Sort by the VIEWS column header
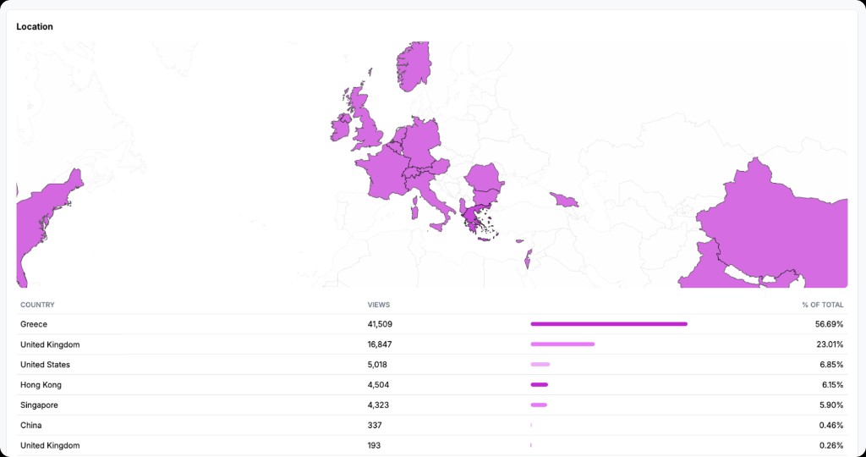 [379, 305]
